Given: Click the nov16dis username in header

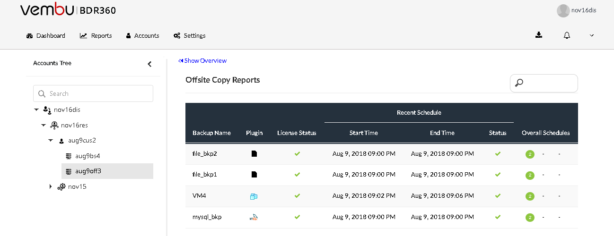Looking at the screenshot, I should click(x=583, y=10).
